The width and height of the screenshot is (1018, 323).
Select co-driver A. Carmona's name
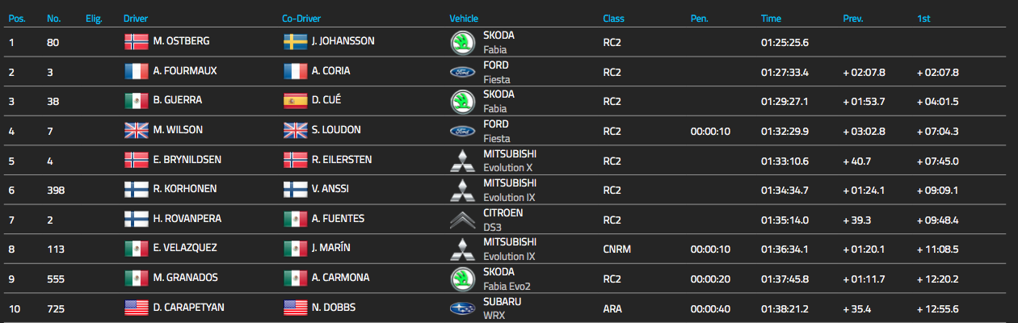point(340,278)
